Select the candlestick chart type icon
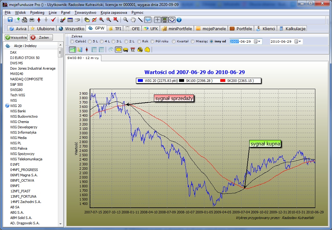Screen dimensions: 332x230 [x=87, y=50]
